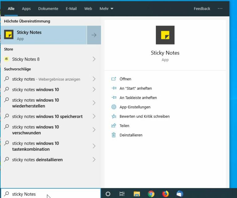Click the gear icon for App-Einstellungen
237x198 pixels.
tap(114, 107)
